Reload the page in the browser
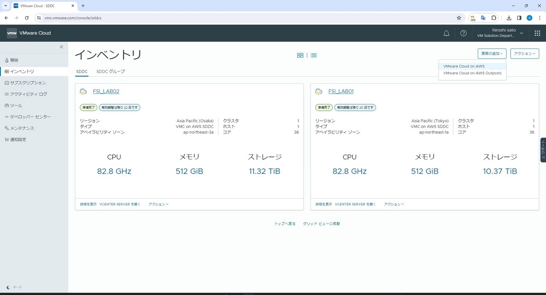 27,18
